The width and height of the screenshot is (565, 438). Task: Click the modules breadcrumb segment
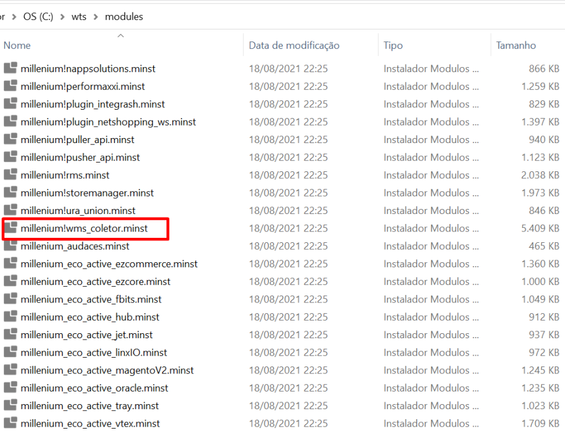tap(124, 16)
